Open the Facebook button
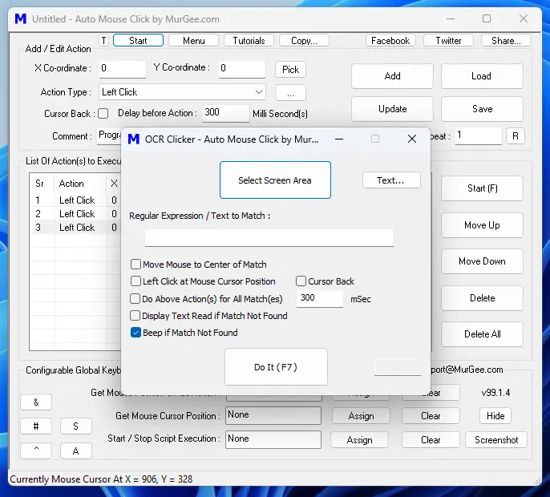550x497 pixels. (x=390, y=40)
